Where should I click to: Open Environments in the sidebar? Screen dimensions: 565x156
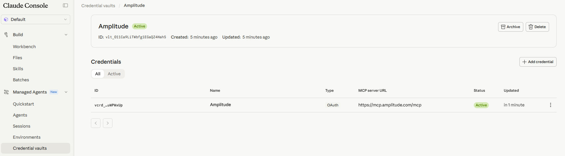(x=27, y=137)
